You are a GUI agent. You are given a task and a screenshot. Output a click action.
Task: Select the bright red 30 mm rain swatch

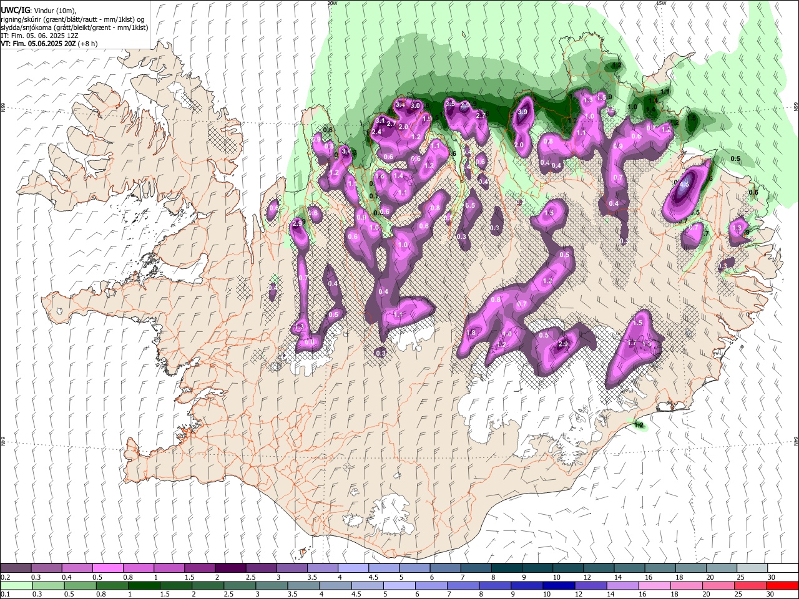pos(782,586)
